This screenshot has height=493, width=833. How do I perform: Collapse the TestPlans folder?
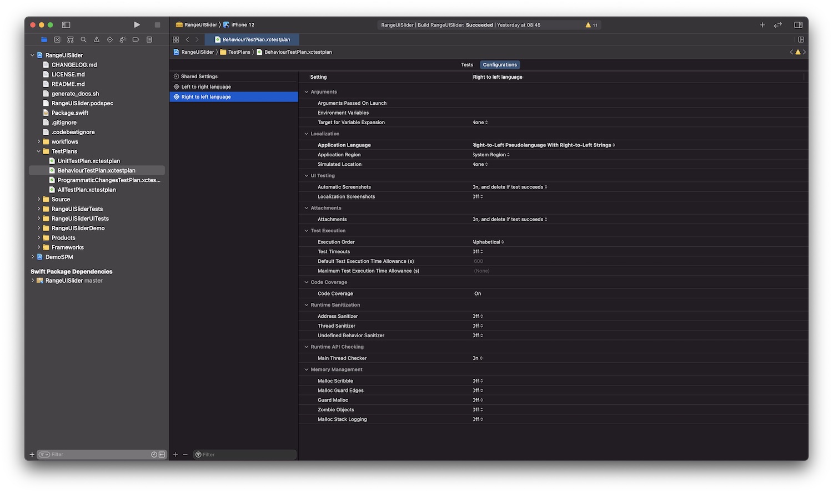39,151
